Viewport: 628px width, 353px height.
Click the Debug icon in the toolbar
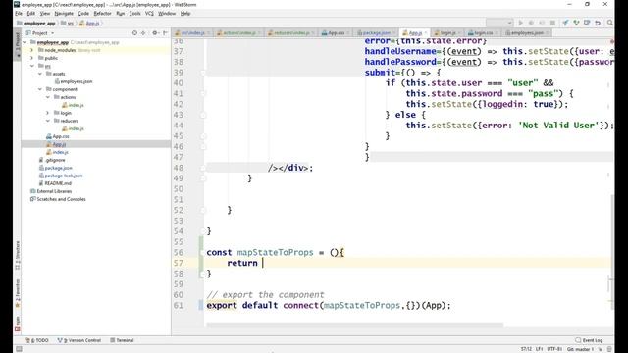pos(531,23)
